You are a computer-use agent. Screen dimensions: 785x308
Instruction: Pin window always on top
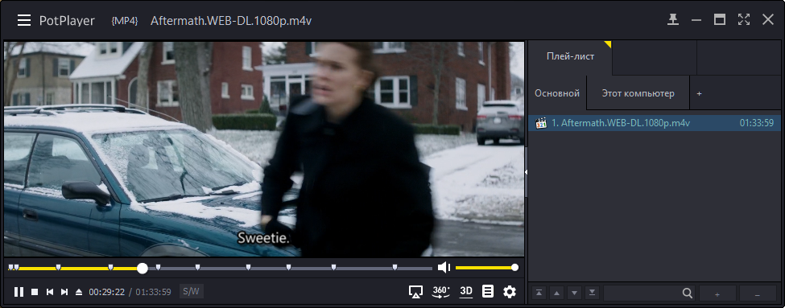(673, 19)
